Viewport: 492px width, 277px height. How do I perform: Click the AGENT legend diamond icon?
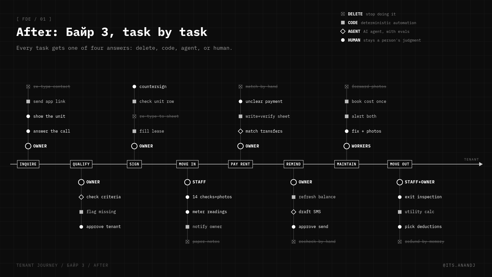pyautogui.click(x=343, y=31)
